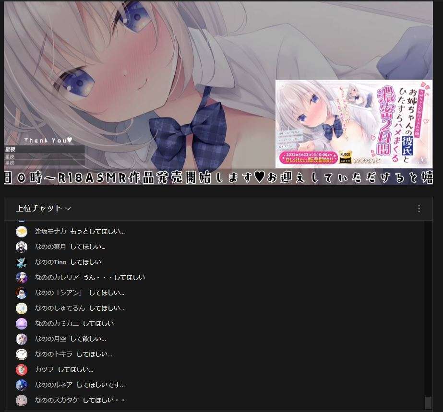443x412 pixels.
Task: Click the username なのの月空
Action: (50, 339)
